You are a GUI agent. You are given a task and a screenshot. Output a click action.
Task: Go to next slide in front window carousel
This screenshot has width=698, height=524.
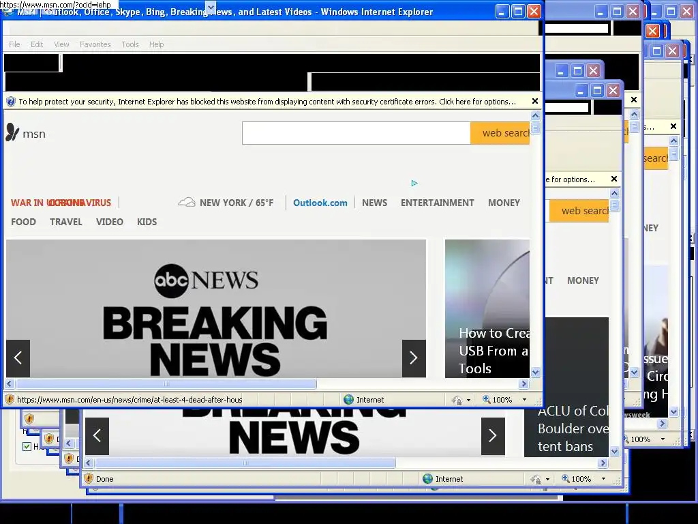pos(414,358)
